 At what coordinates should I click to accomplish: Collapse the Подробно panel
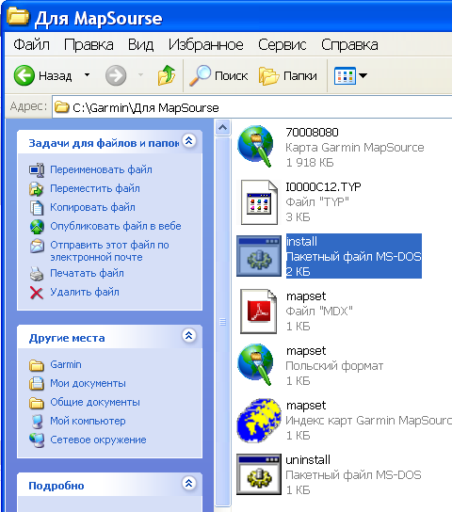[188, 483]
